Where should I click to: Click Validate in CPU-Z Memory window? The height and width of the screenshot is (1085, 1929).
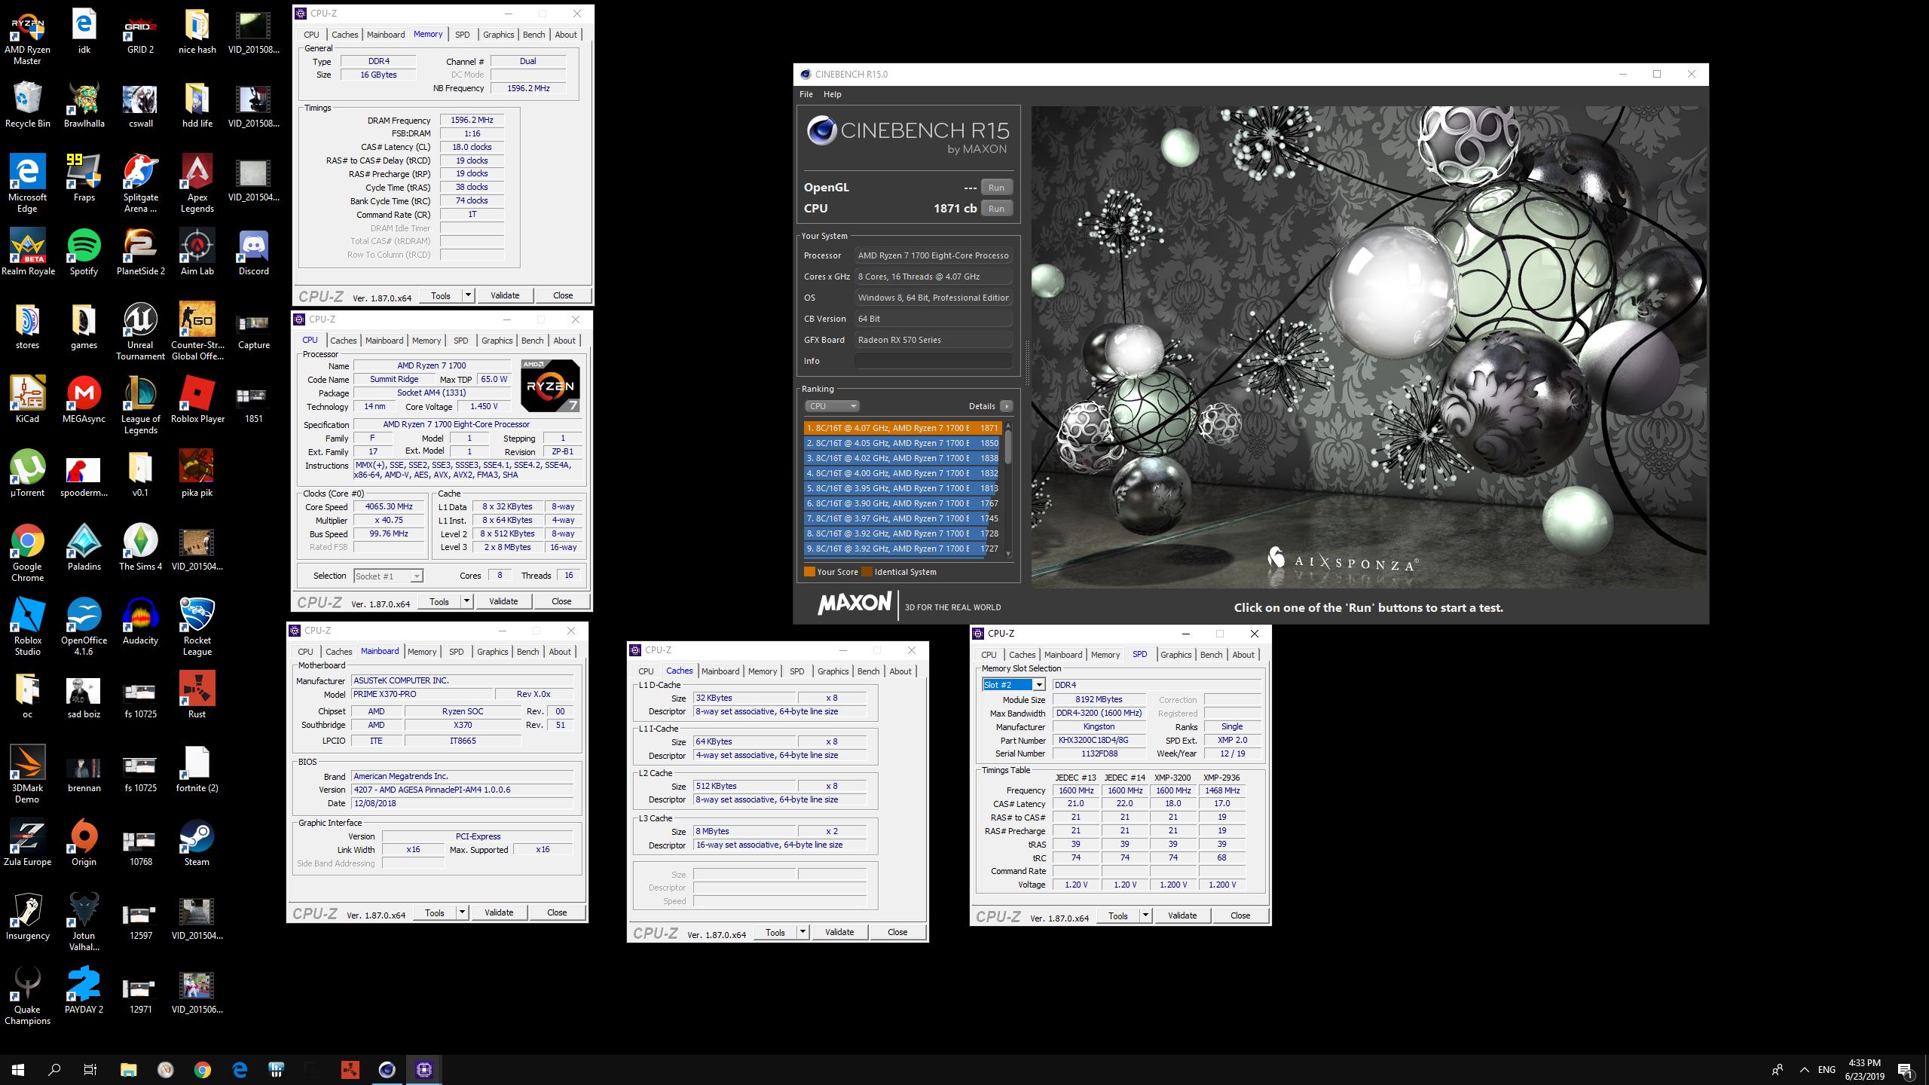coord(505,295)
